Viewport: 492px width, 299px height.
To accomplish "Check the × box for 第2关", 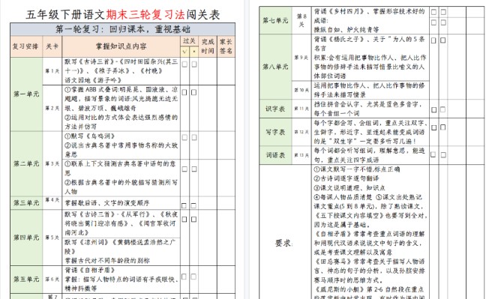I will coord(194,92).
